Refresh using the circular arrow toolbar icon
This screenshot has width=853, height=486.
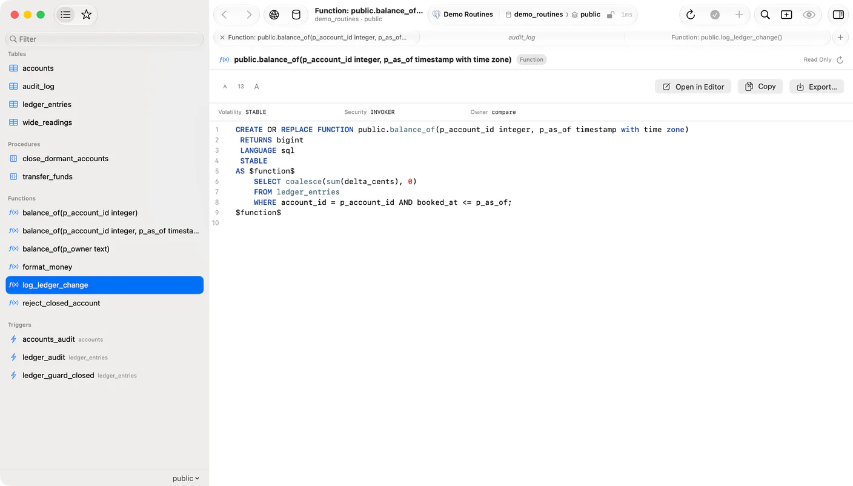click(691, 15)
